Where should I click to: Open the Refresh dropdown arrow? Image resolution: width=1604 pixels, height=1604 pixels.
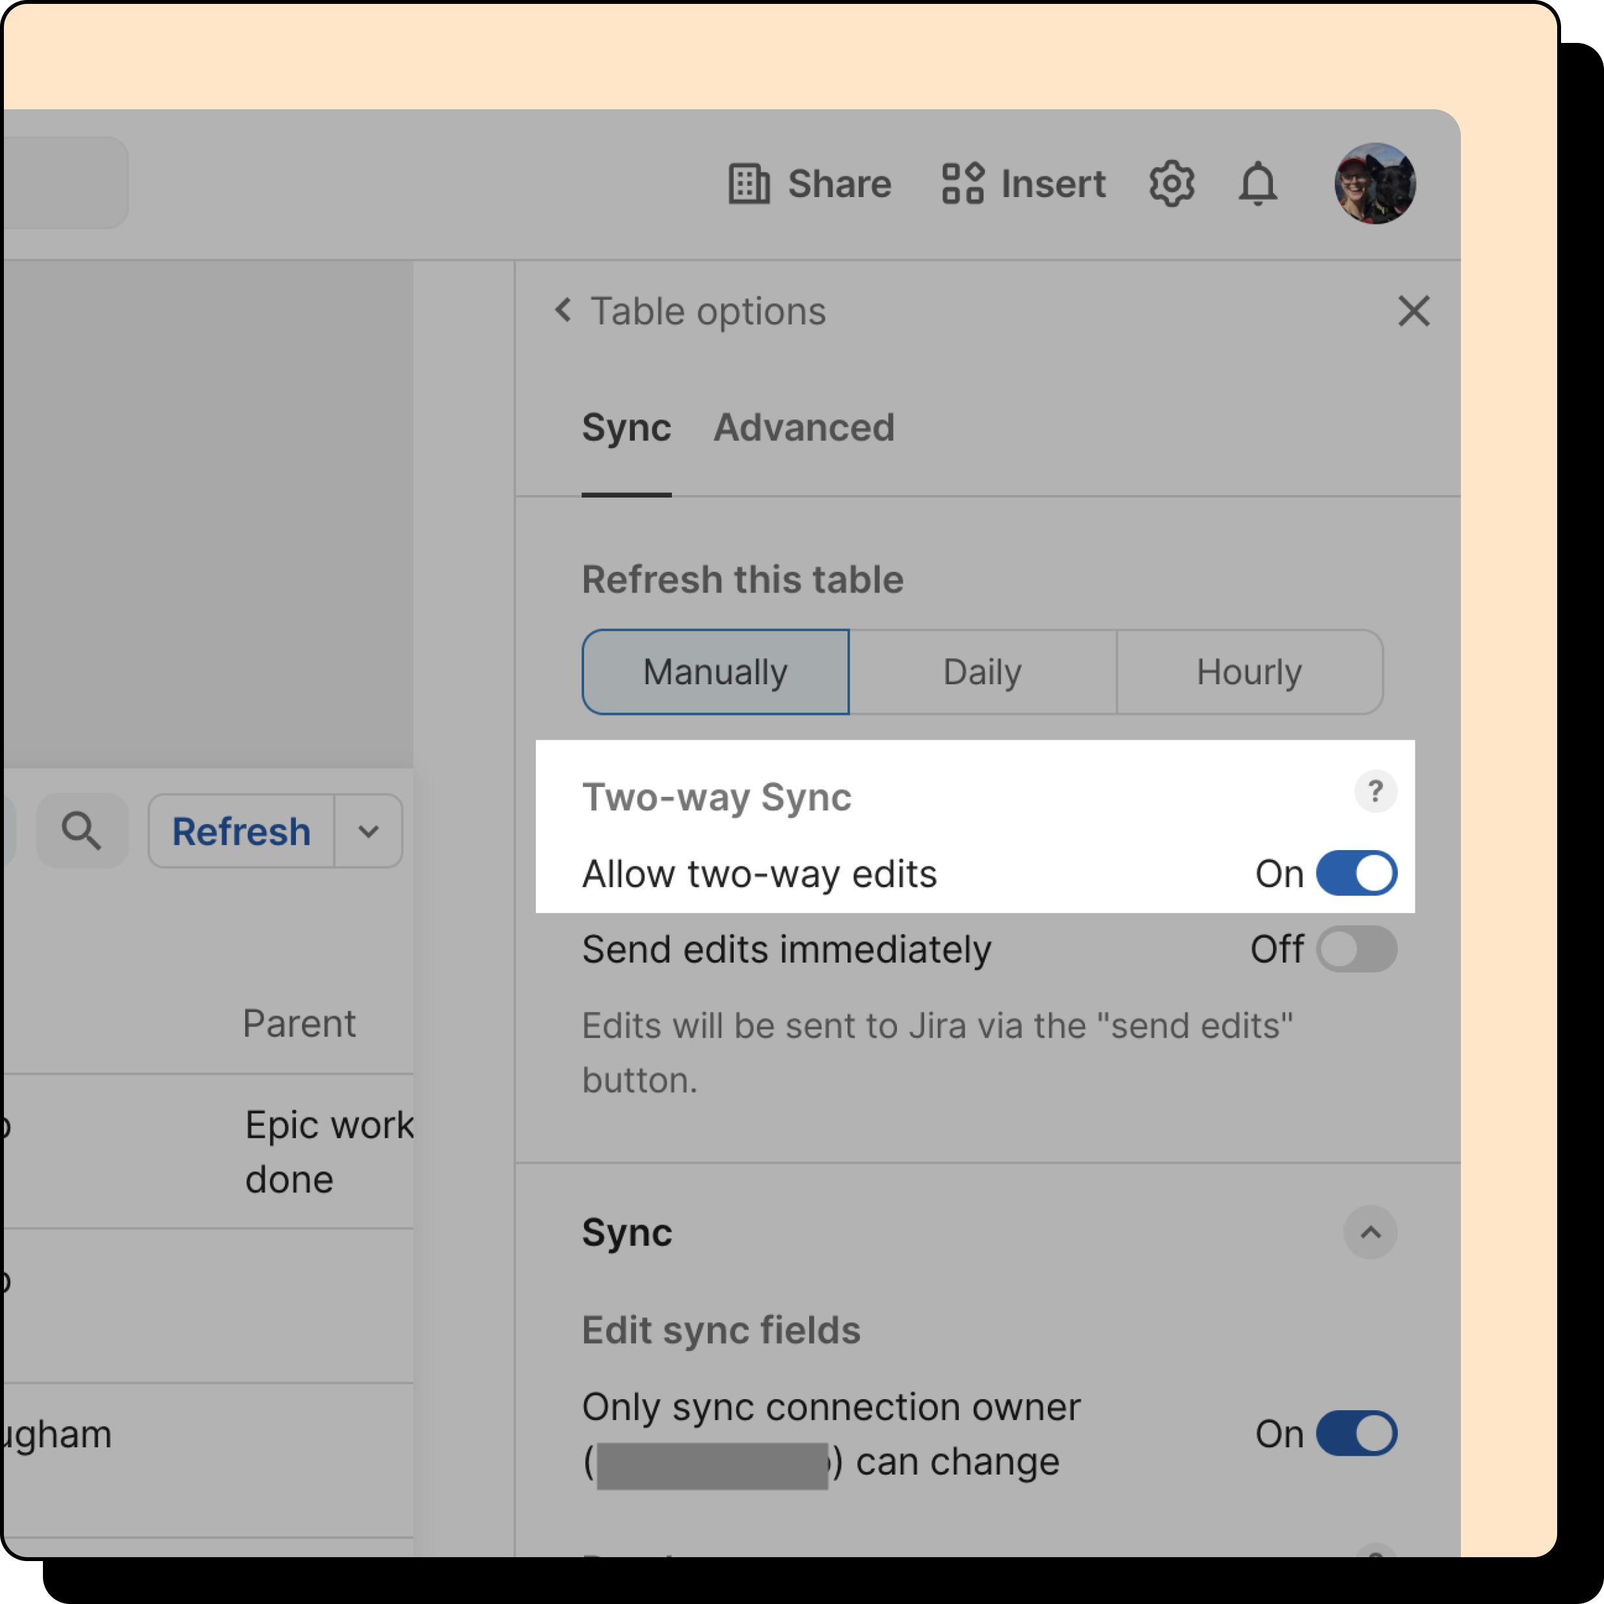[x=369, y=831]
